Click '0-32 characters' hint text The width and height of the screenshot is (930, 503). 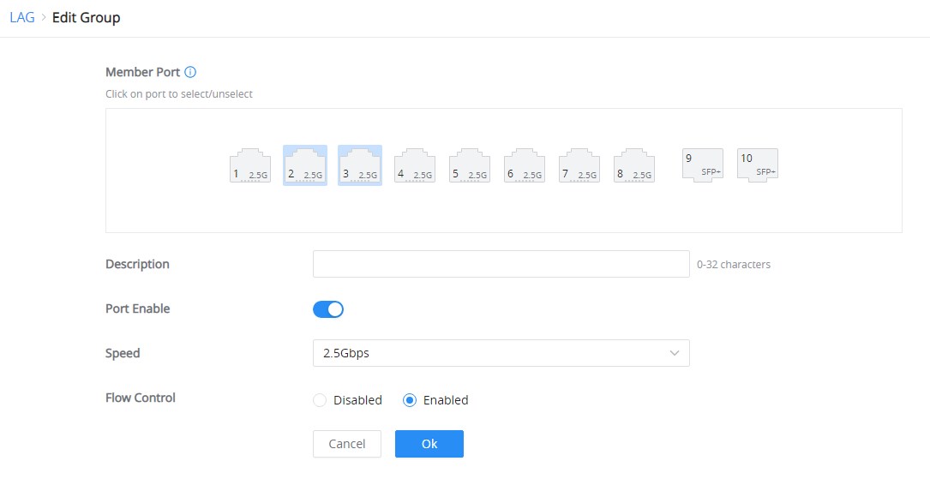(734, 265)
